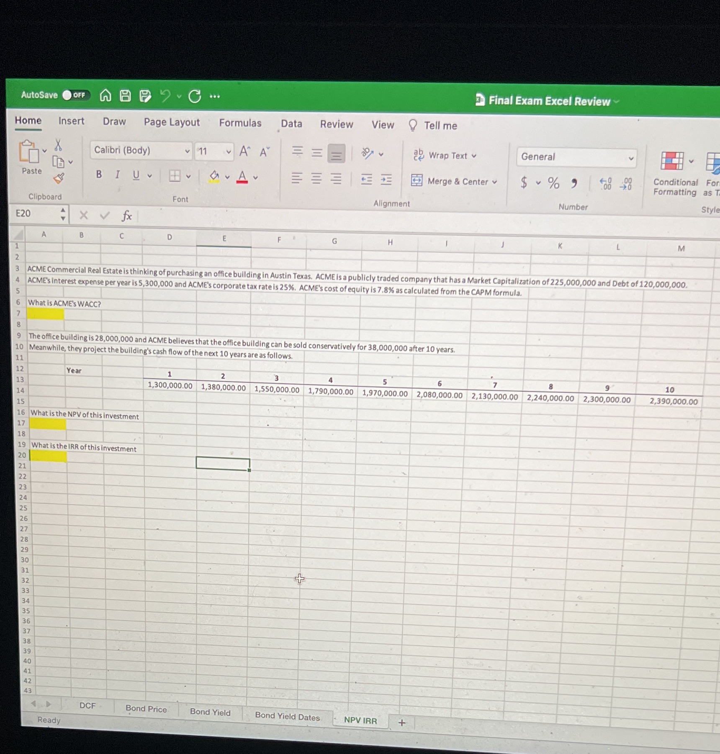Open the Data ribbon tab

291,123
